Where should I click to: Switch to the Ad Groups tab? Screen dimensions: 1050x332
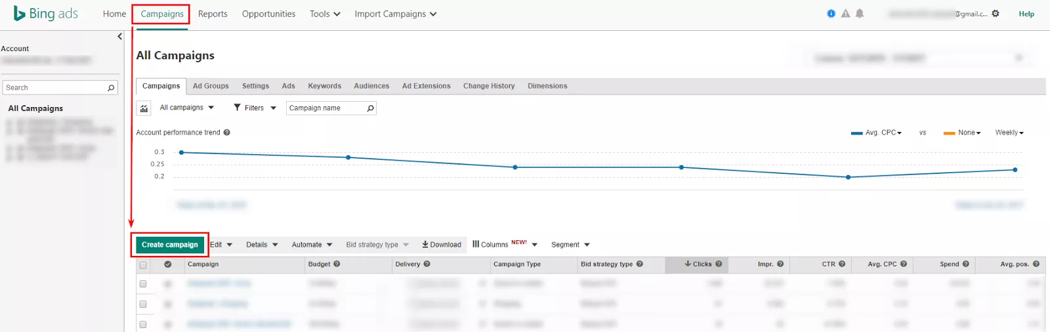pos(211,86)
